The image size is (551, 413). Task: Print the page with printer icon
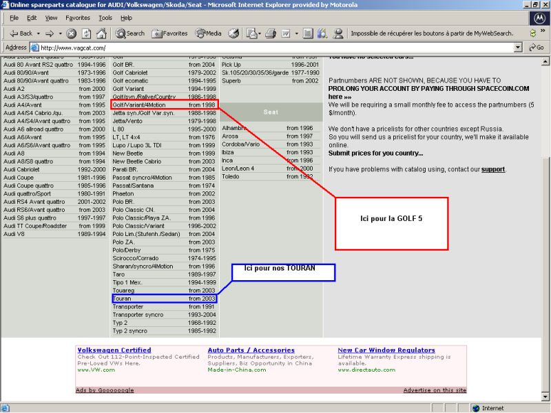tap(271, 34)
